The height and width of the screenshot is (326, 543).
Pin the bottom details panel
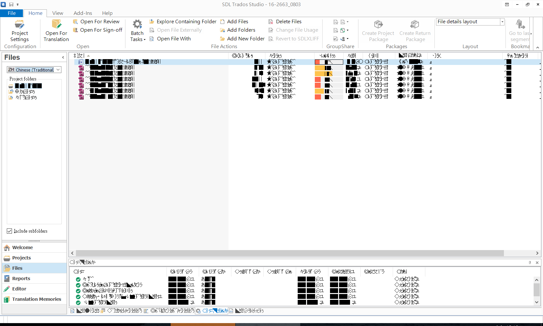[530, 263]
